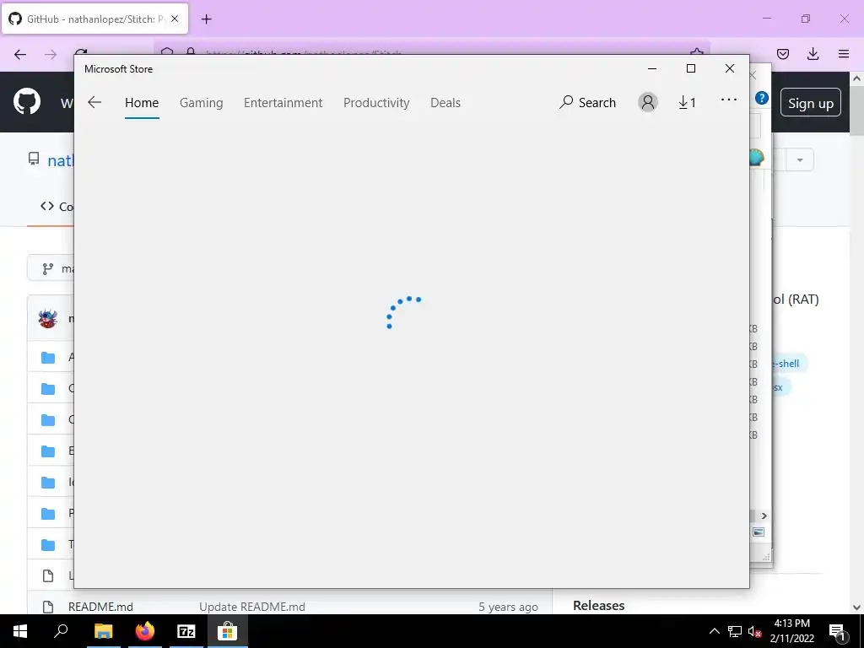Click Microsoft Store taskbar icon
Image resolution: width=864 pixels, height=648 pixels.
click(227, 631)
